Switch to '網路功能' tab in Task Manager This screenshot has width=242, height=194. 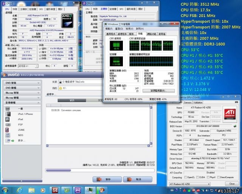click(x=152, y=34)
